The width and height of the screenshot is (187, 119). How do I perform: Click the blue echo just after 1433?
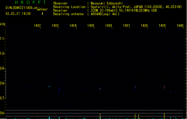point(59,90)
